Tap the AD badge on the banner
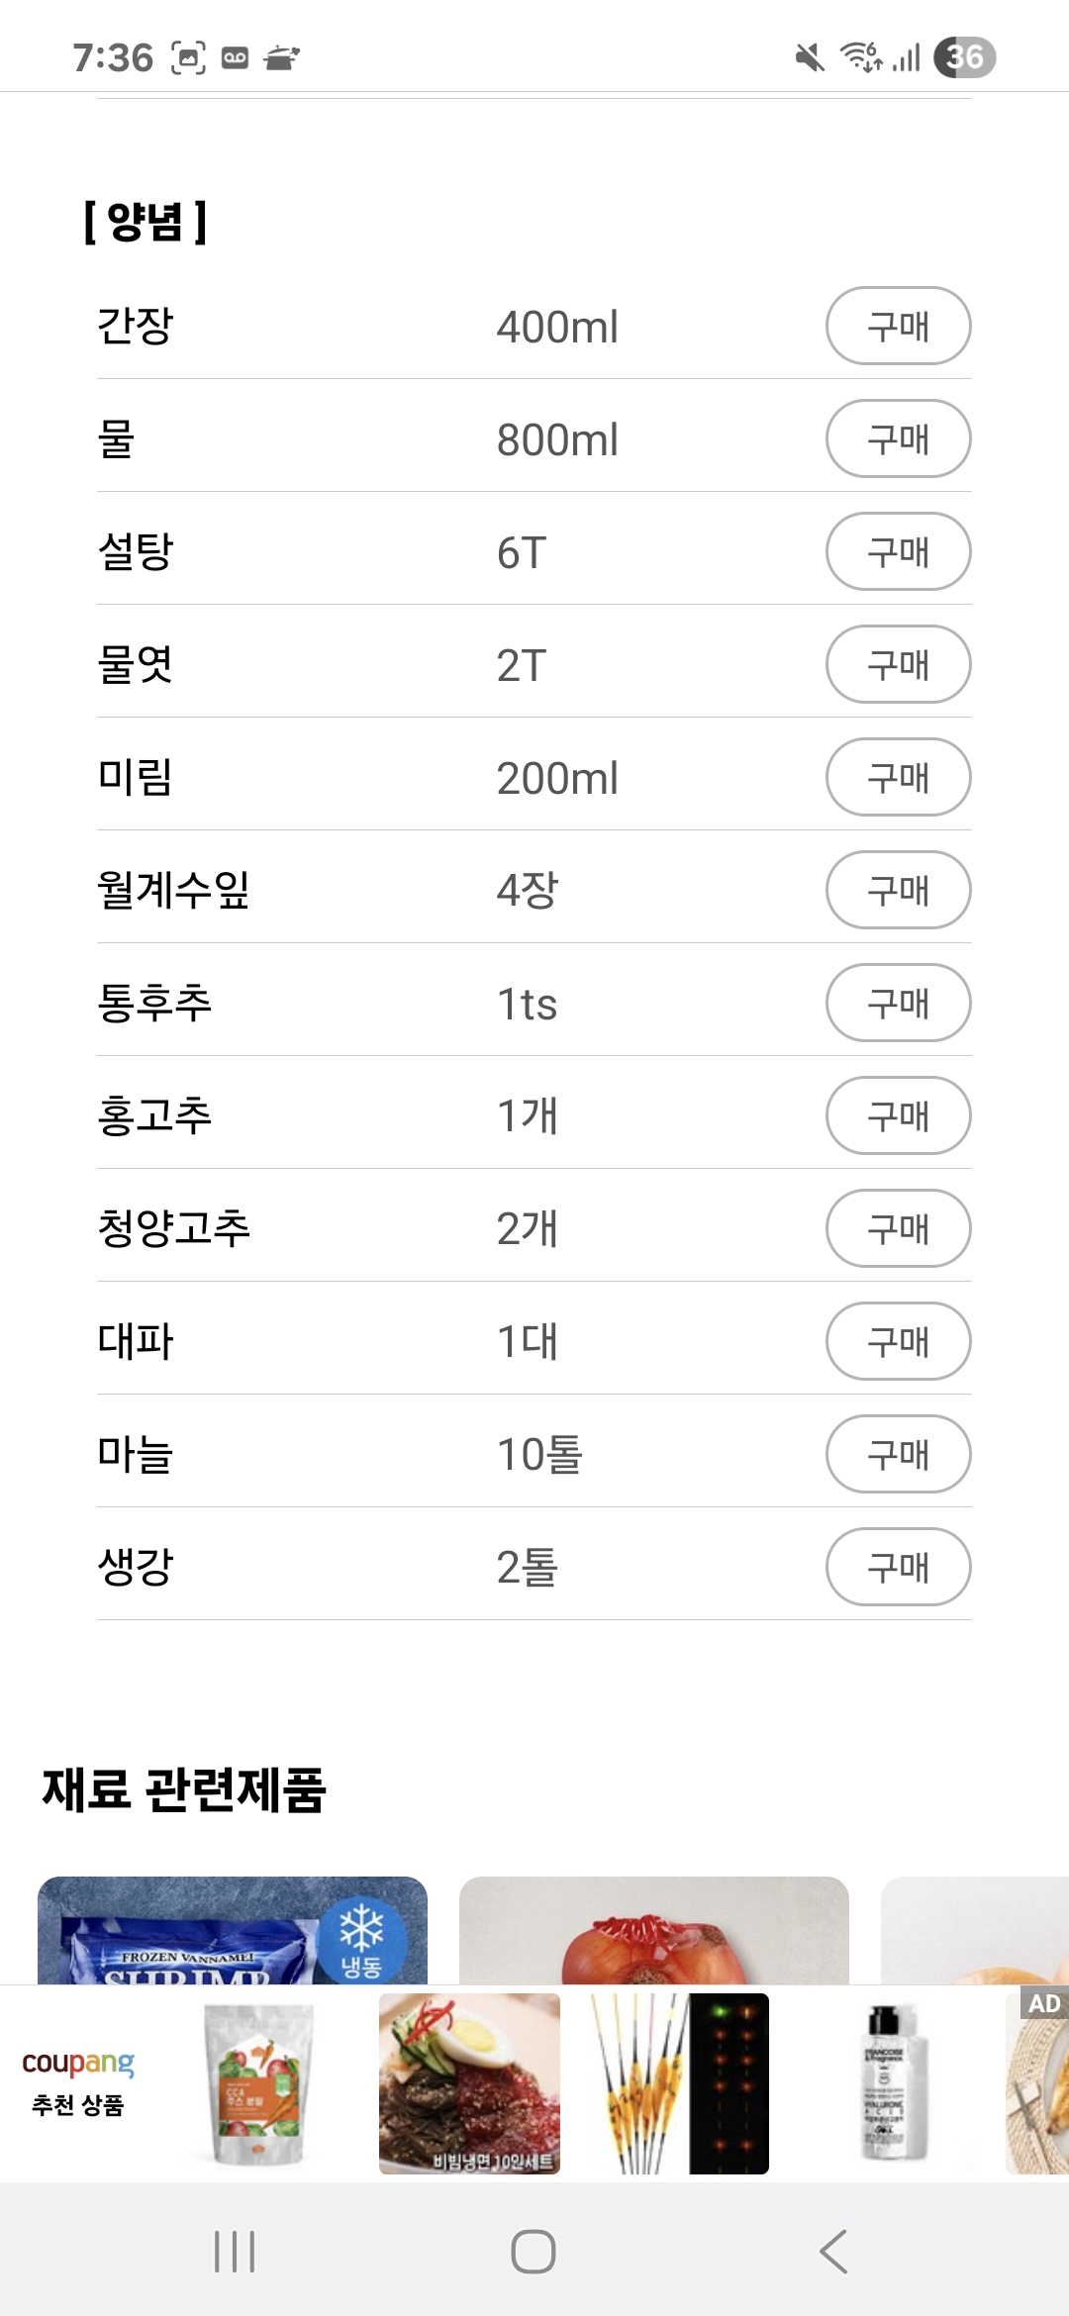 (x=1044, y=2004)
